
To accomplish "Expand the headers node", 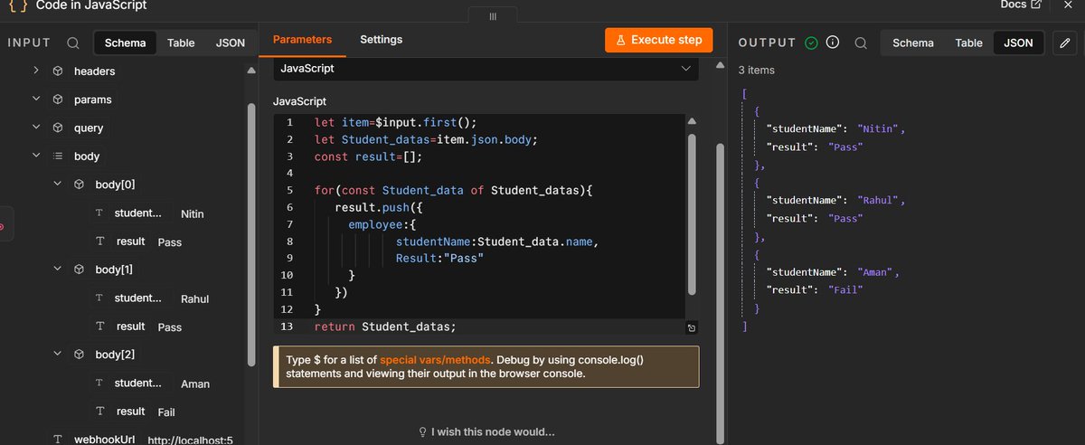I will (35, 71).
